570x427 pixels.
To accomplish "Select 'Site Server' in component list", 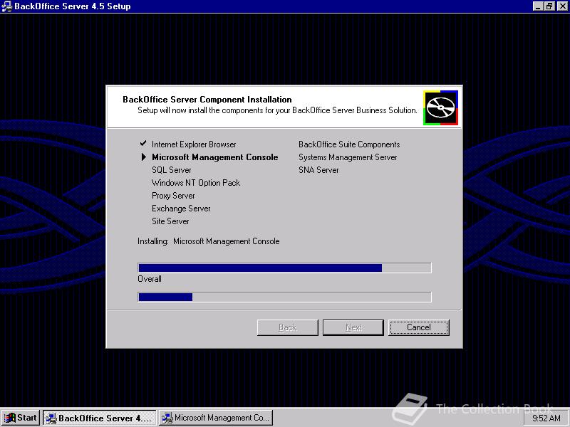I will [170, 221].
